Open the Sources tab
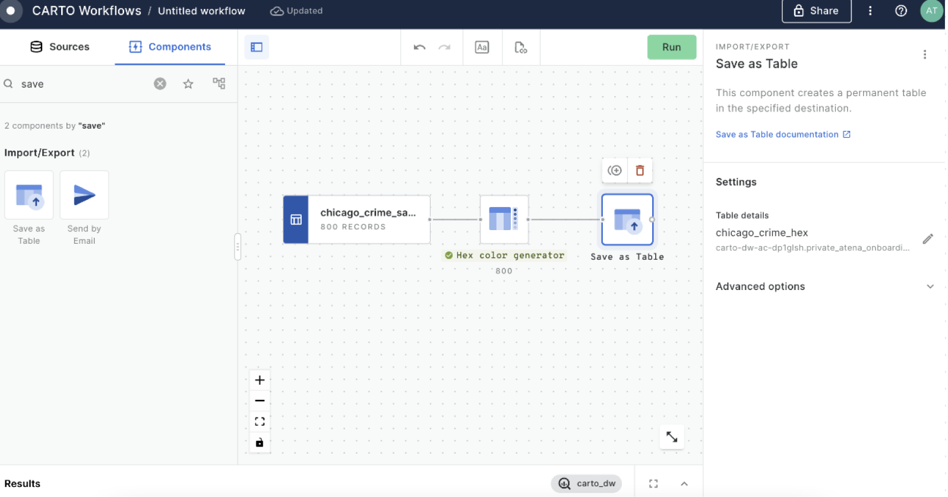The image size is (948, 497). point(60,47)
